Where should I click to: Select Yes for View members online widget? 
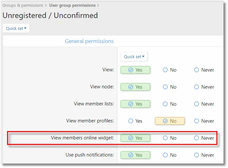point(135,138)
